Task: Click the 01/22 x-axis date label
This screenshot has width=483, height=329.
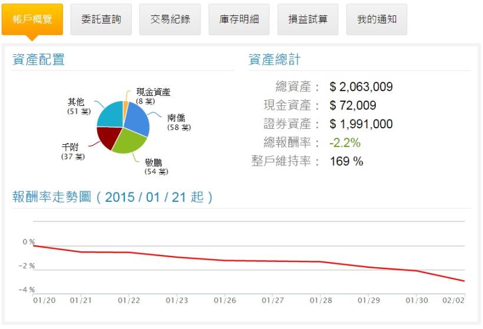Action: [129, 300]
